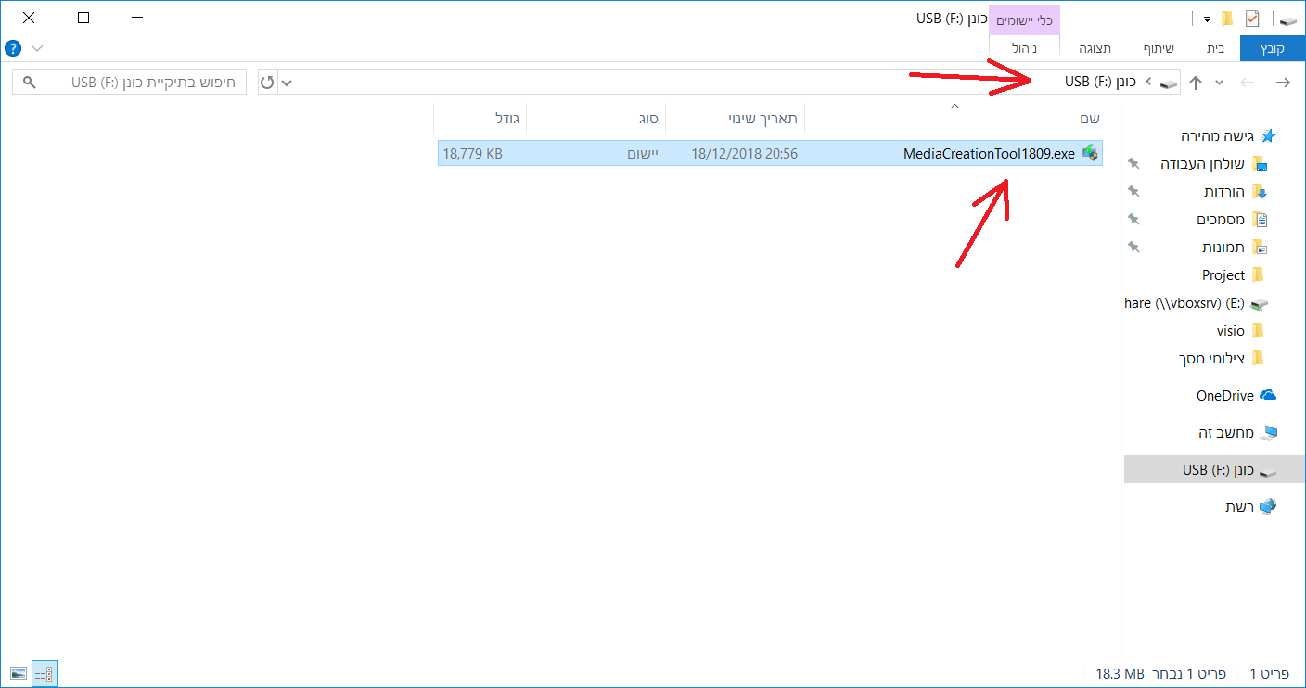This screenshot has height=688, width=1306.
Task: Open הורדות (Downloads) in sidebar
Action: click(1224, 192)
